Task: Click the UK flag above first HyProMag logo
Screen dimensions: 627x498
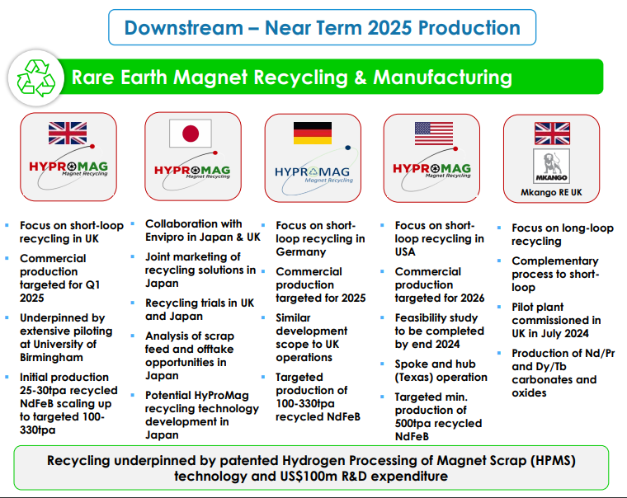Action: coord(68,133)
